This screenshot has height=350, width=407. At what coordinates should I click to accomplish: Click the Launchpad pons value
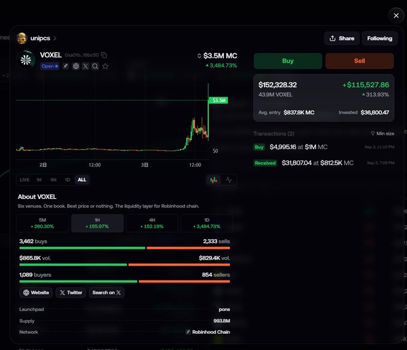coord(224,309)
